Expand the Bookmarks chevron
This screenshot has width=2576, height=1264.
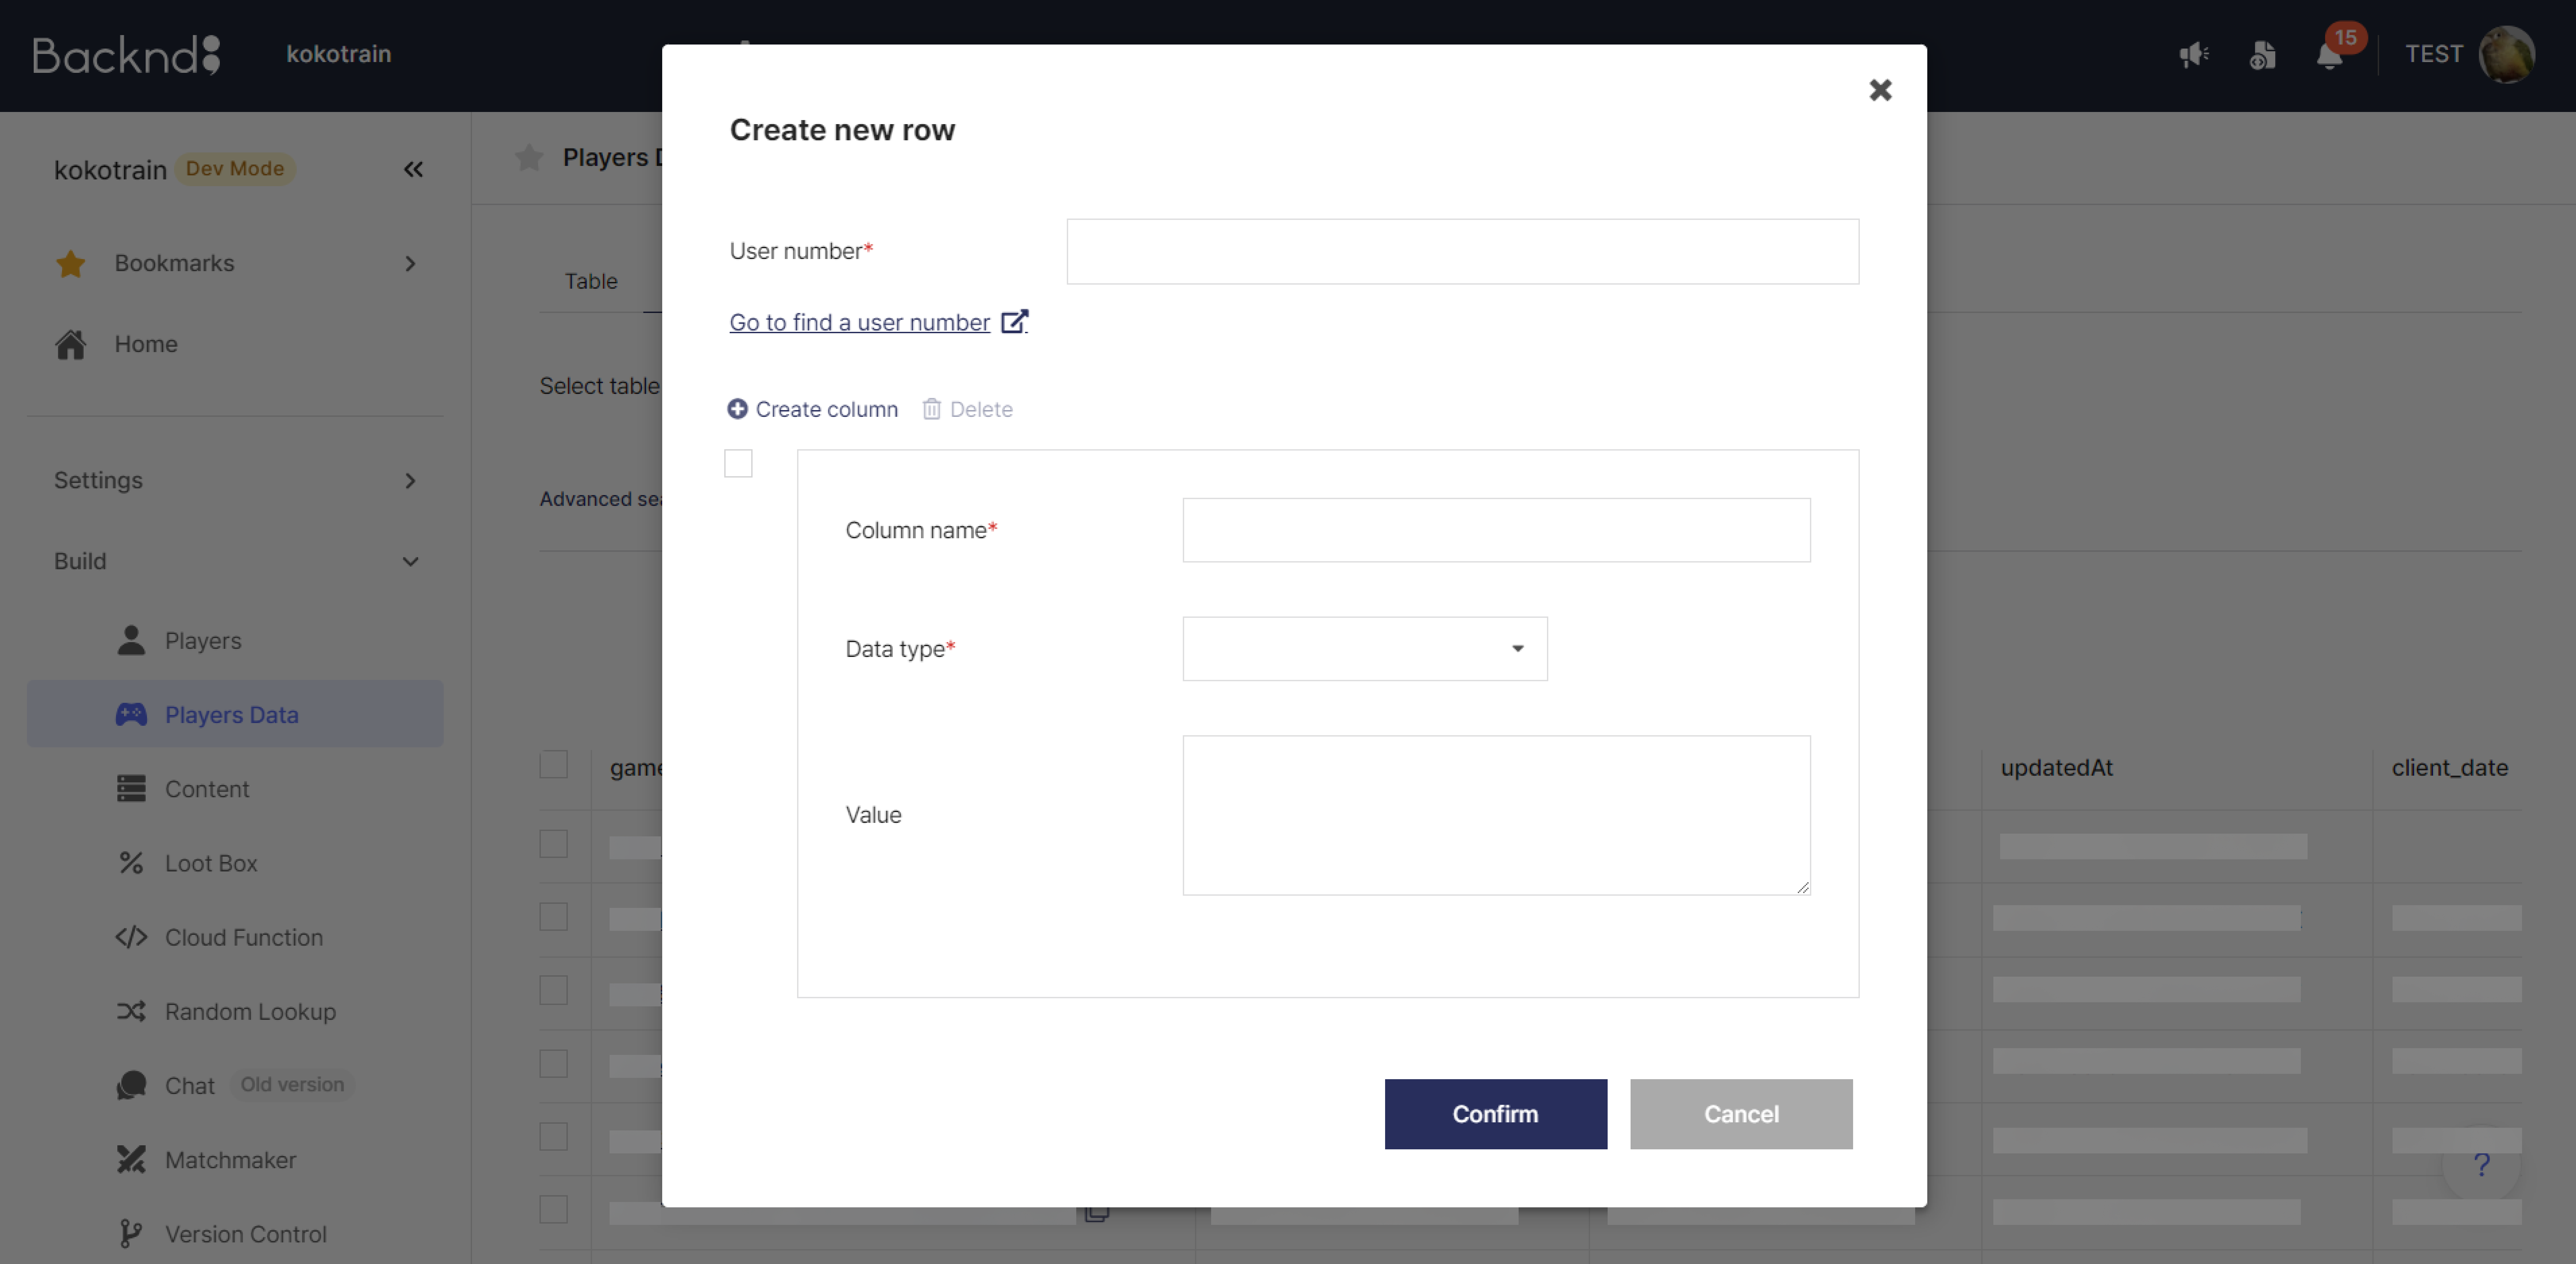[410, 264]
